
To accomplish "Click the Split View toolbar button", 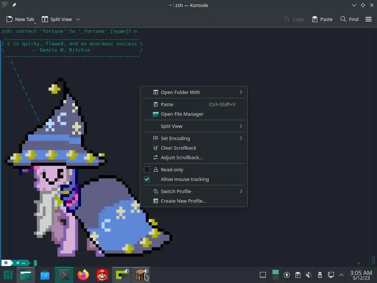I will coord(57,19).
